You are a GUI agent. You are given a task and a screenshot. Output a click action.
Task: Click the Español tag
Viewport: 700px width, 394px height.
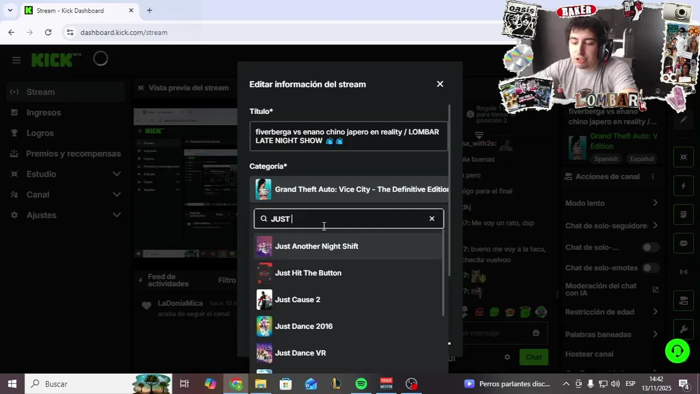pyautogui.click(x=641, y=159)
